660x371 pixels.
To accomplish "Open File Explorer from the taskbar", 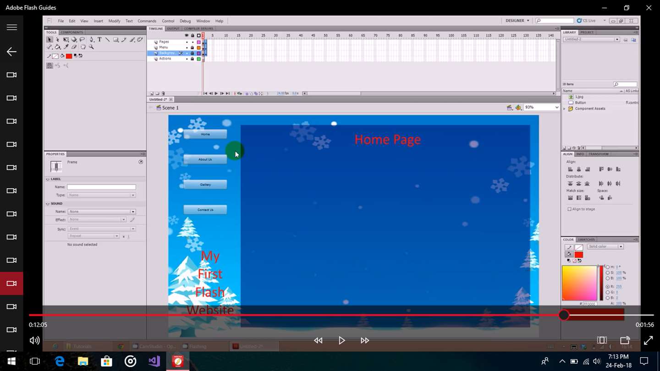I will [x=82, y=361].
